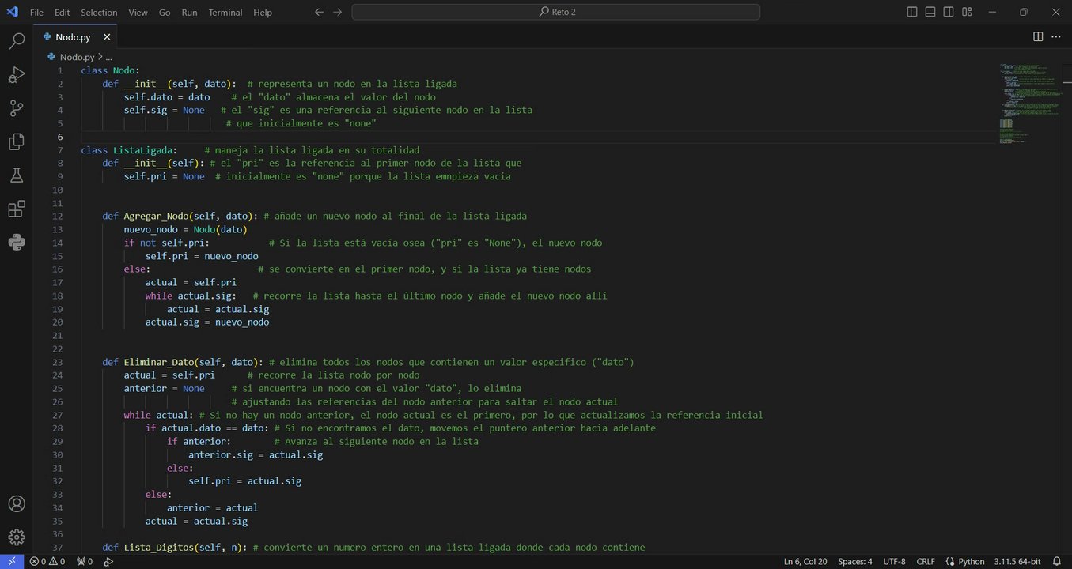
Task: Toggle the Primary Side Bar layout button
Action: (912, 12)
